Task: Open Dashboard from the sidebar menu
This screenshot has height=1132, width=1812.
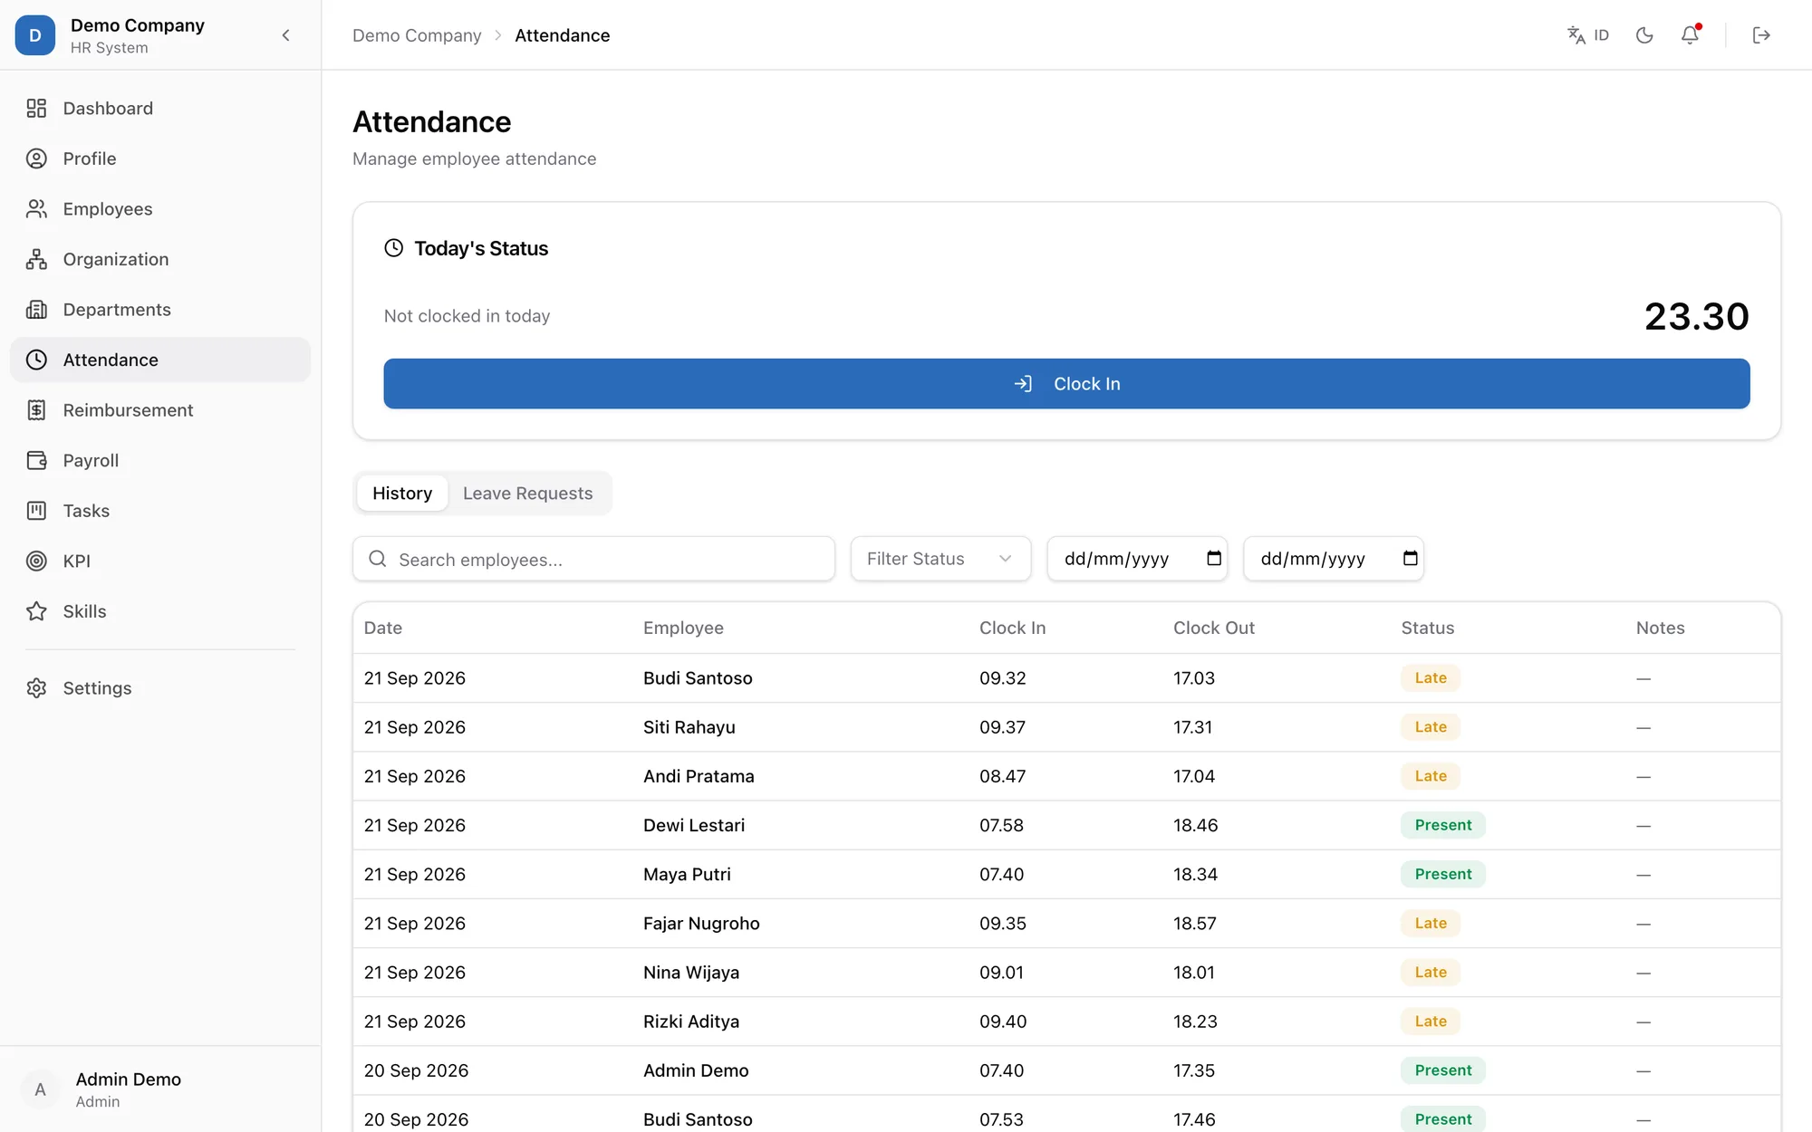Action: 160,109
